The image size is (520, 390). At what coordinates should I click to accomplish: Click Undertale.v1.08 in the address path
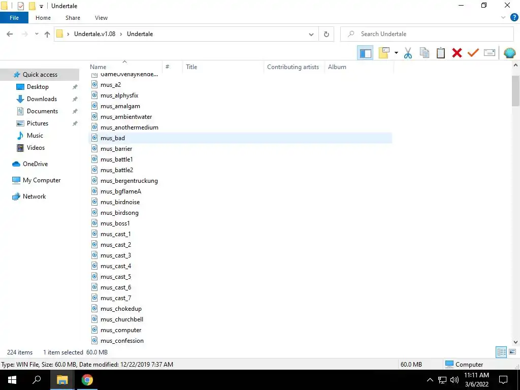tap(94, 34)
